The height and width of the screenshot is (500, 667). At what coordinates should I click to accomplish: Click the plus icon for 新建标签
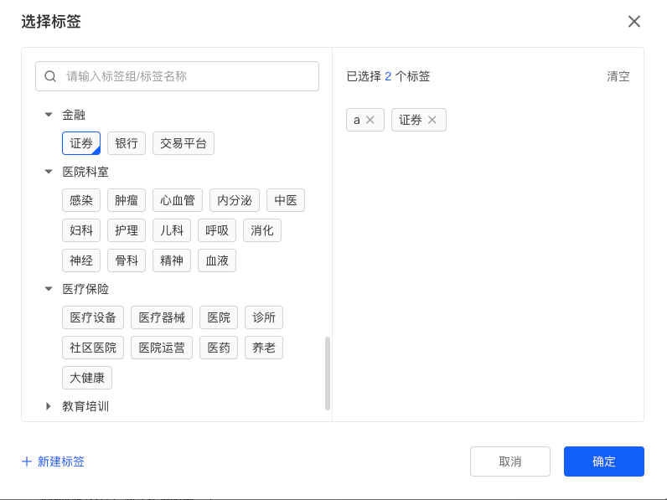pyautogui.click(x=27, y=461)
